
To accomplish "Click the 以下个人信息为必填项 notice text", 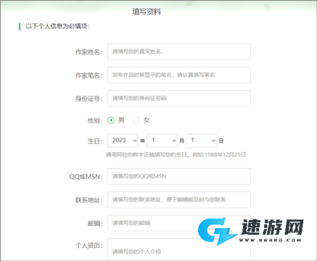I will point(57,26).
